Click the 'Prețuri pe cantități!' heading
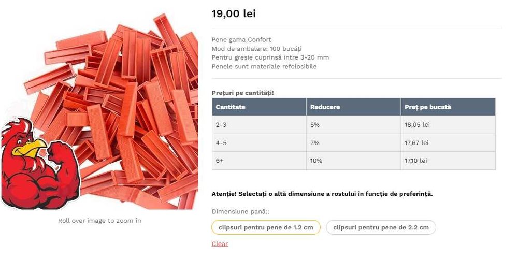The height and width of the screenshot is (259, 518). (x=243, y=93)
